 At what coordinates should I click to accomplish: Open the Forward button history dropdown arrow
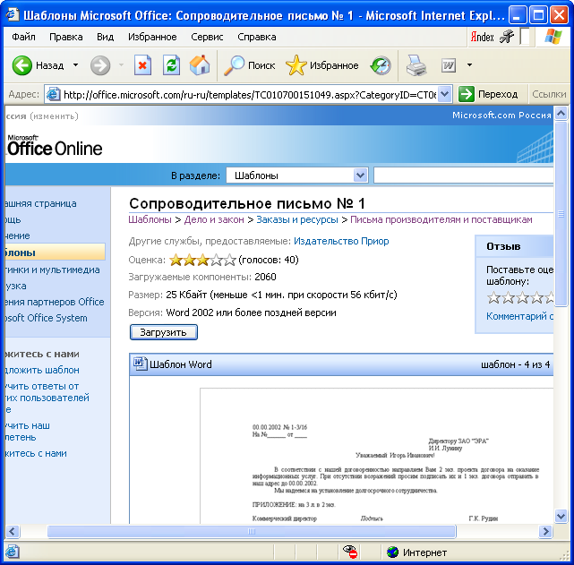point(121,65)
